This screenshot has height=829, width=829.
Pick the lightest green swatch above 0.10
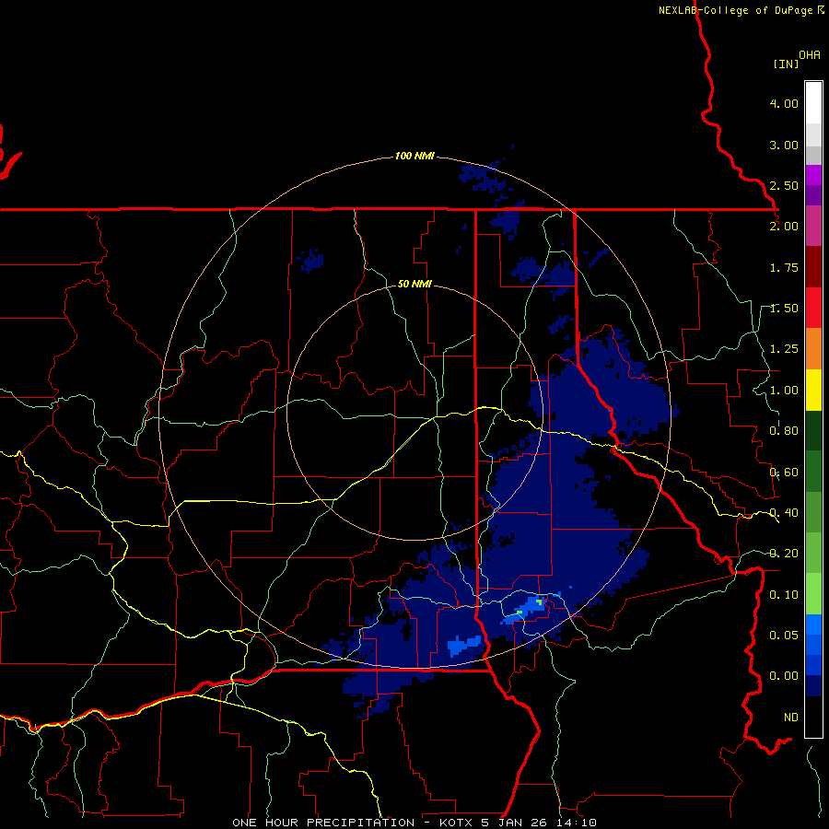(x=813, y=594)
